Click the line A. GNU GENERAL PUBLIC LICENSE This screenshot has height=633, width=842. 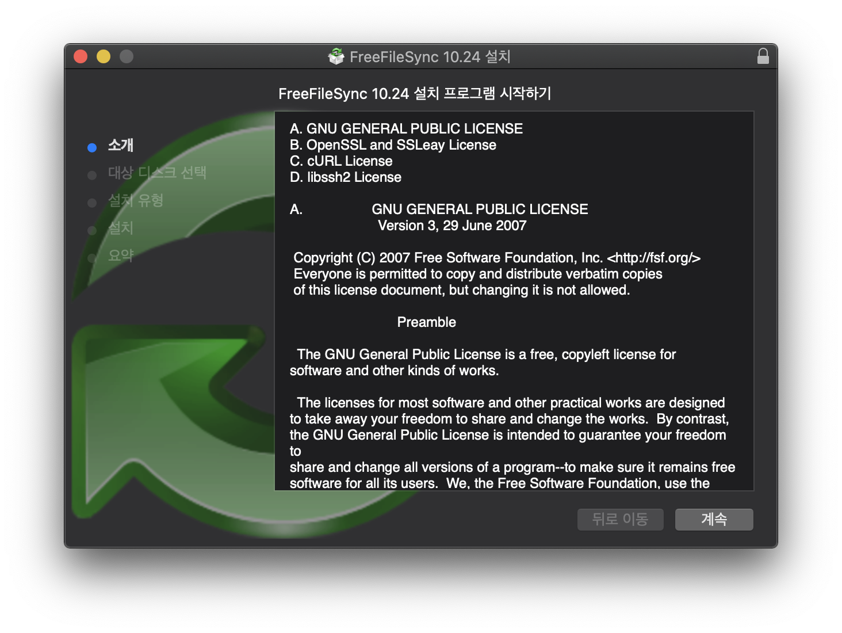406,128
